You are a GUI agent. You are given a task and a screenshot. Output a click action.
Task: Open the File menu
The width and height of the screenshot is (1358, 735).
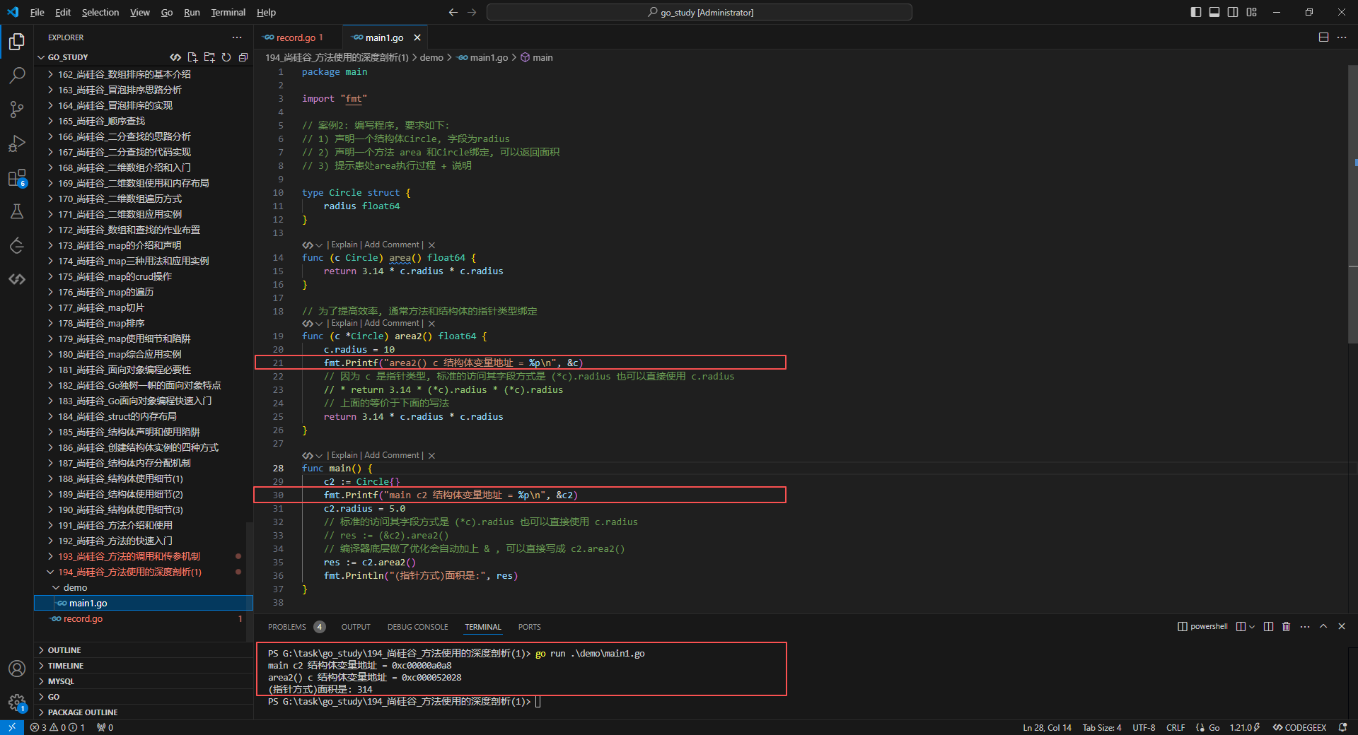pyautogui.click(x=37, y=12)
